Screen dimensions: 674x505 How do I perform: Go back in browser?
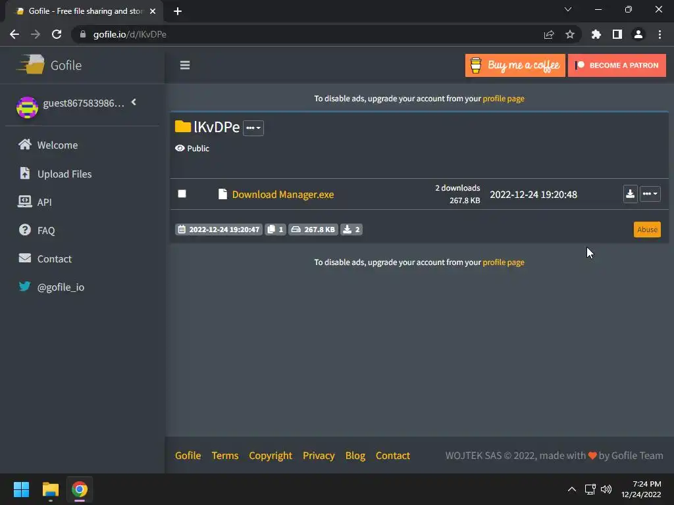point(14,34)
